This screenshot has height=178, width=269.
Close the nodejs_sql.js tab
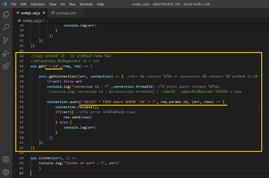44,13
